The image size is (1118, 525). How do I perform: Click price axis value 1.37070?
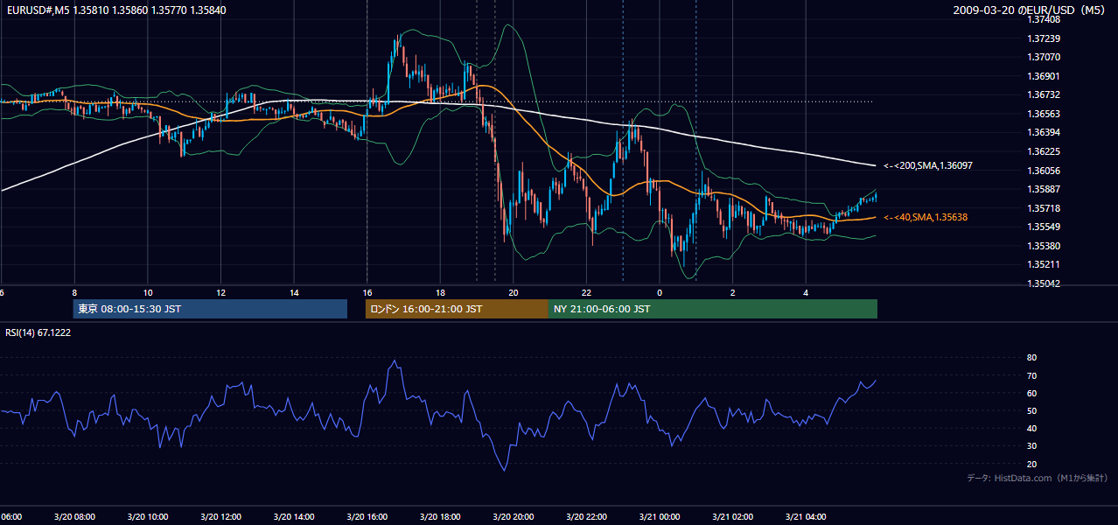coord(1044,57)
